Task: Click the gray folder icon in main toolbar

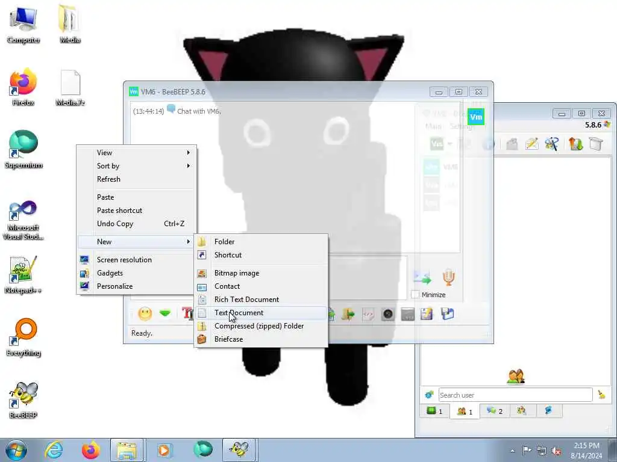Action: pos(512,144)
